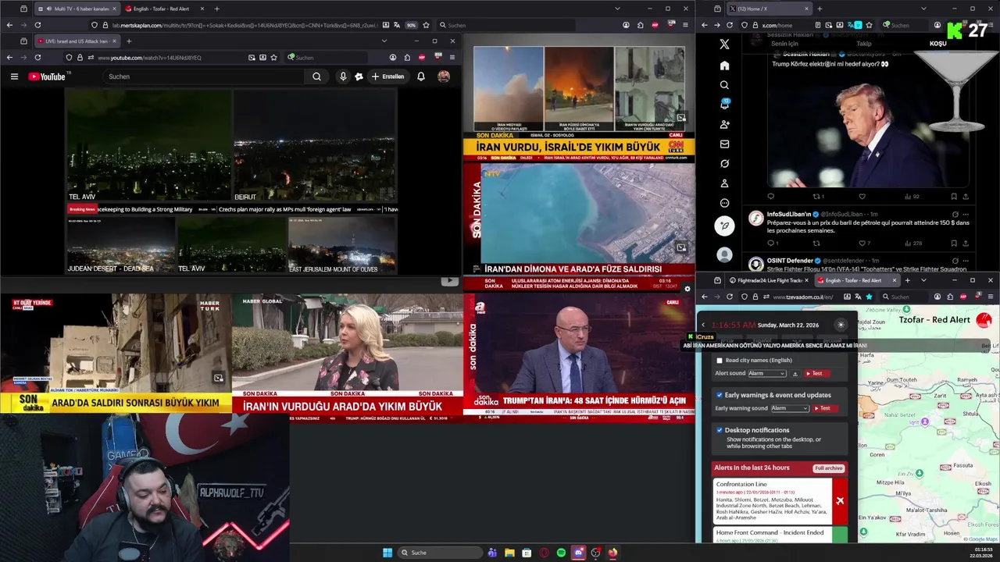Viewport: 1000px width, 562px height.
Task: Open Discord from the taskbar
Action: [578, 553]
